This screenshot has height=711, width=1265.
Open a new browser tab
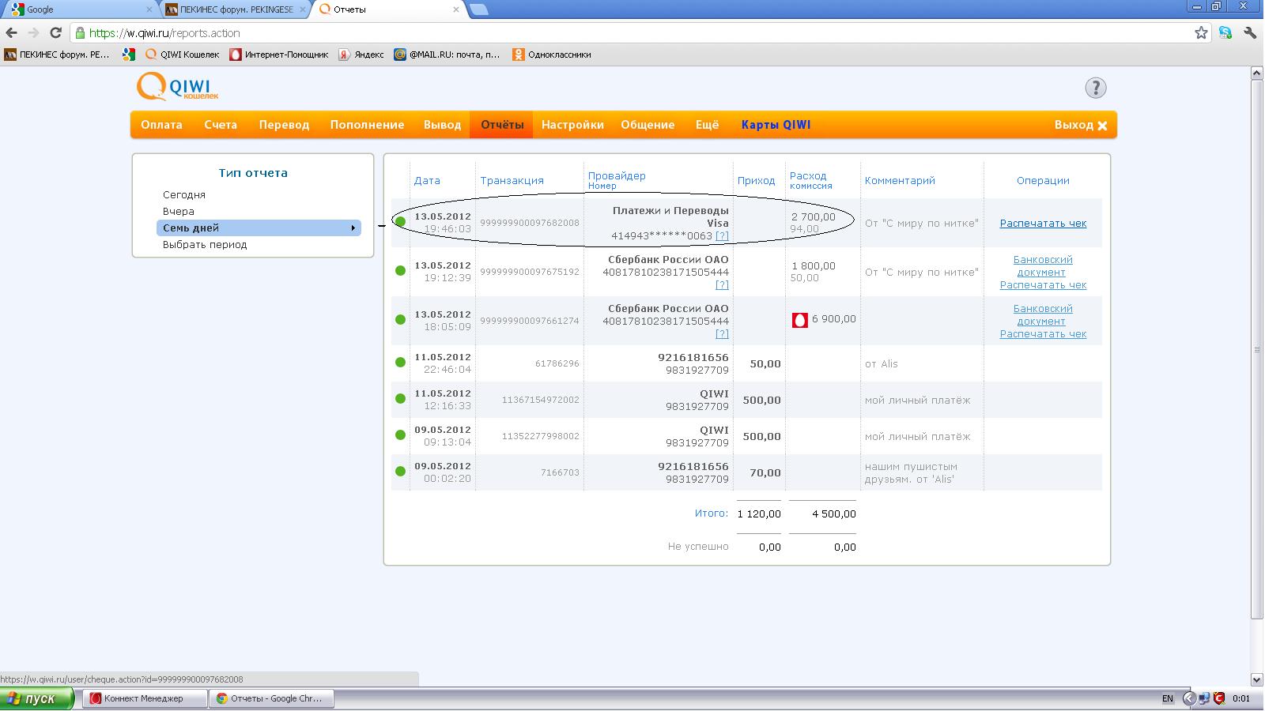click(x=478, y=9)
